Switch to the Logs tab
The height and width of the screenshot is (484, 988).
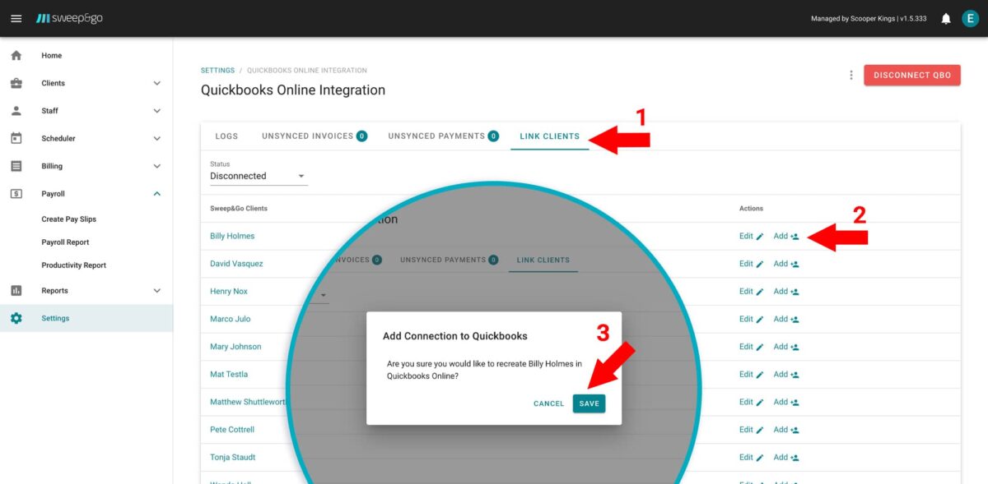(226, 136)
